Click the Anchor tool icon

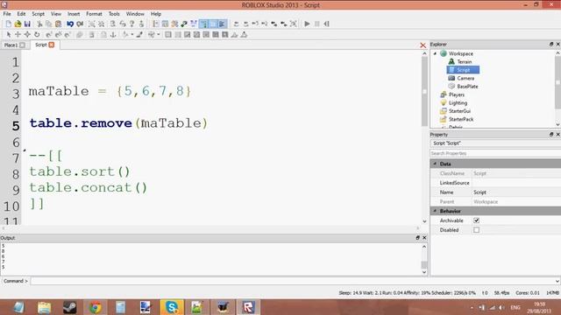pyautogui.click(x=113, y=35)
